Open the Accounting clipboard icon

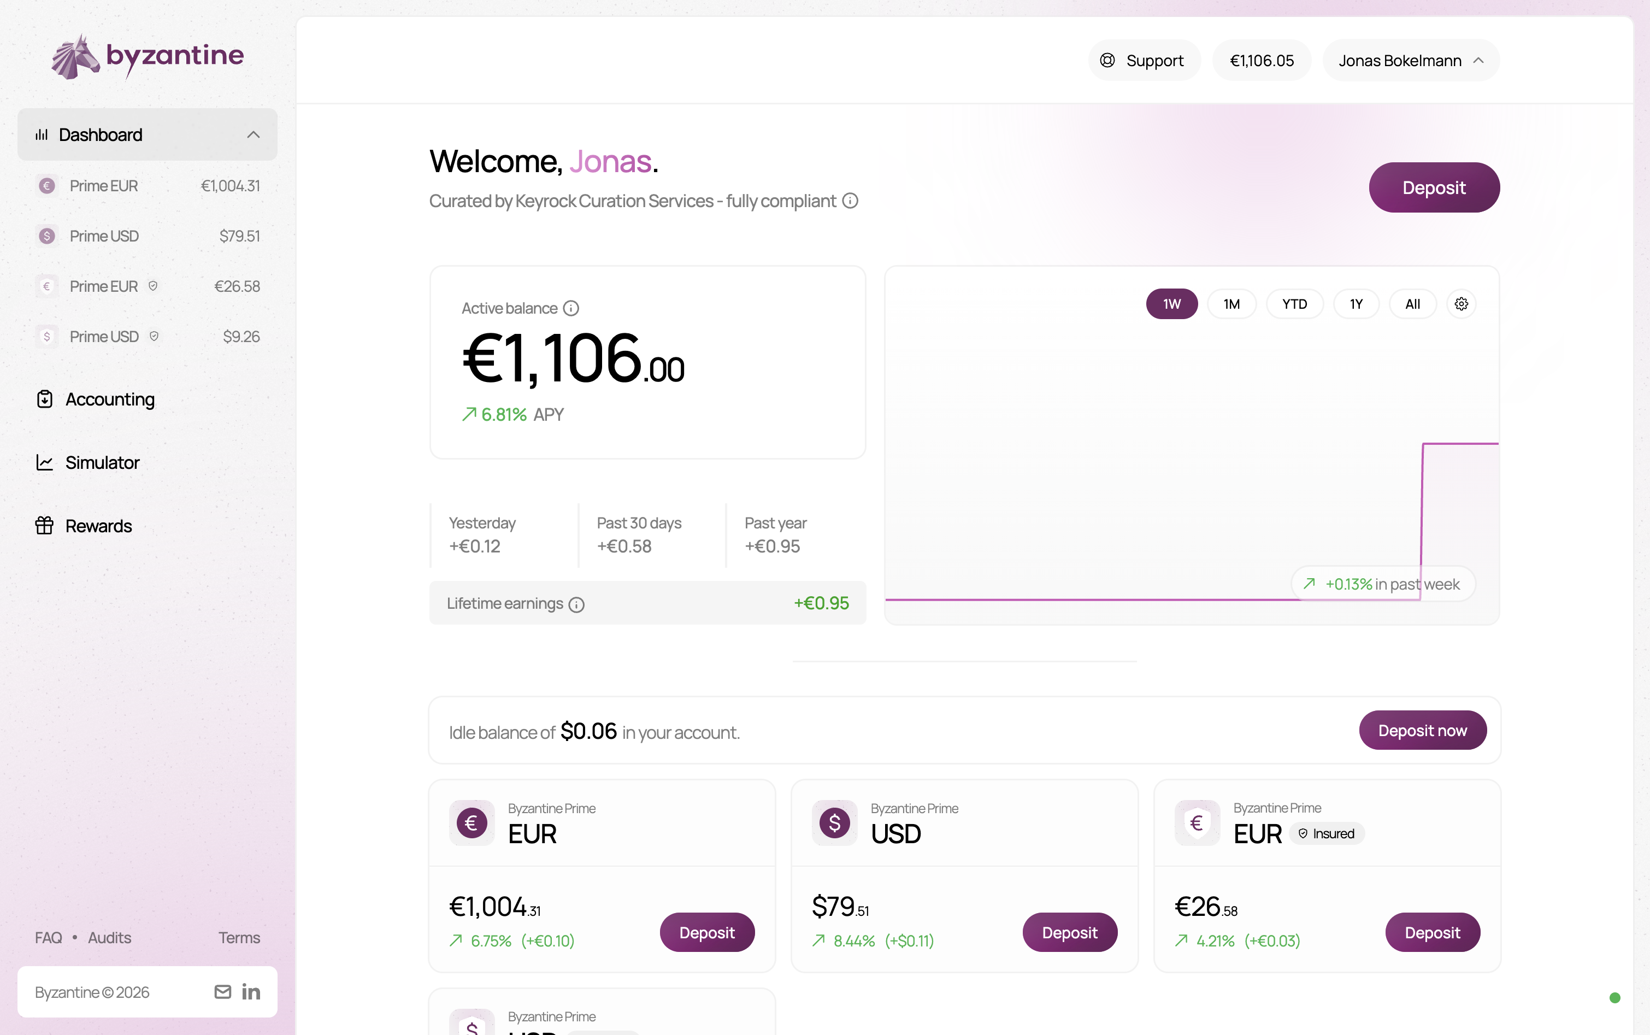44,399
